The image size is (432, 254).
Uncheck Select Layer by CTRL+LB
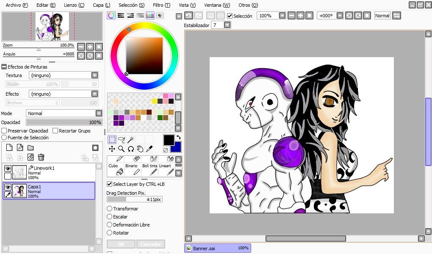pyautogui.click(x=109, y=184)
